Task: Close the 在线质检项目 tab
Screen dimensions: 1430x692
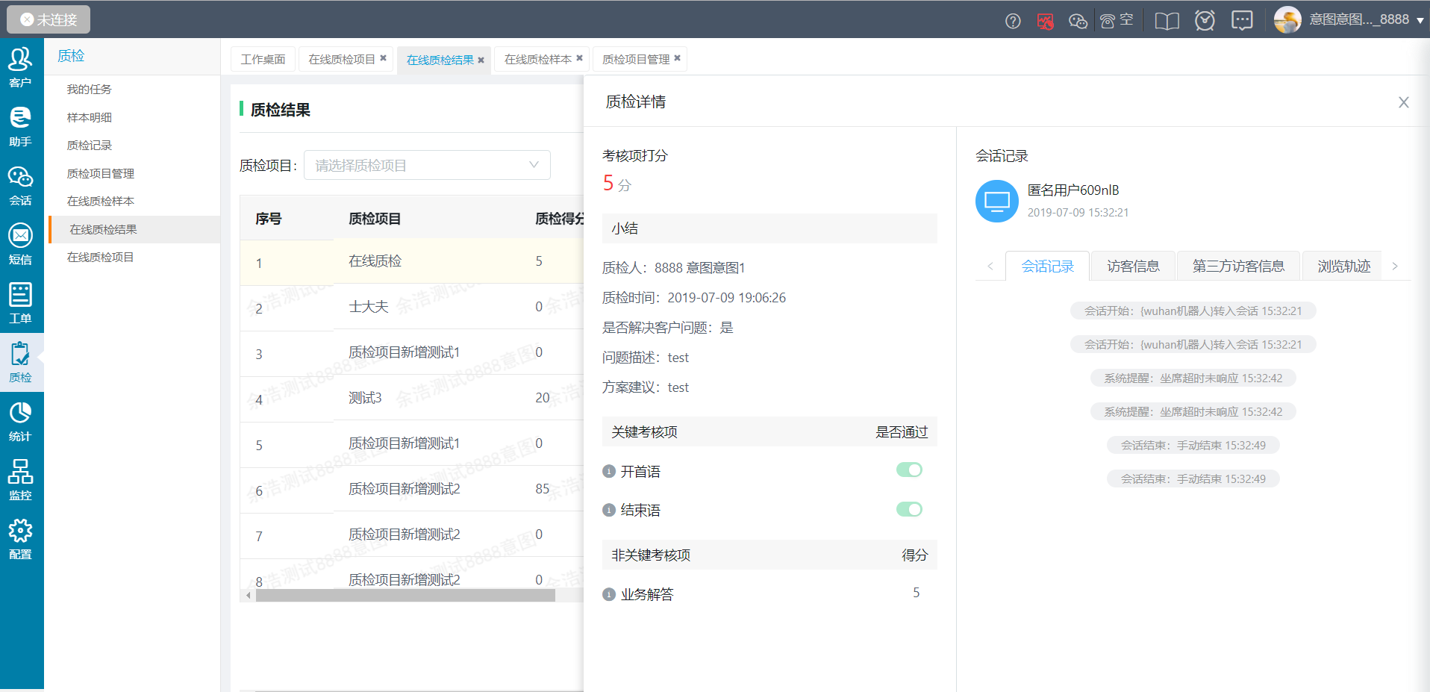Action: [x=383, y=58]
